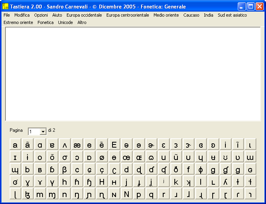Insert the a-tilde ã character key
266x204 pixels.
pos(27,144)
